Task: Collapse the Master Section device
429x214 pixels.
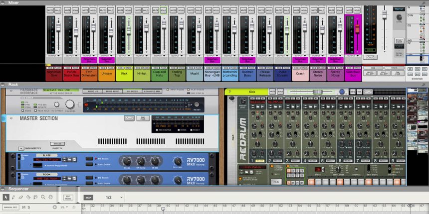Action: click(11, 118)
